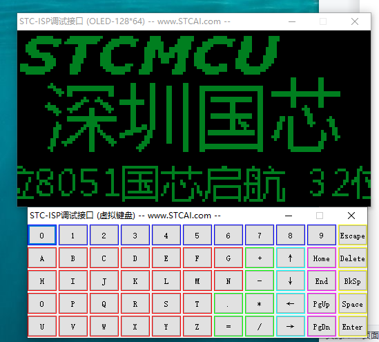Hit the Escape key on virtual keyboard
Viewport: 379px width, 342px height.
(x=353, y=235)
